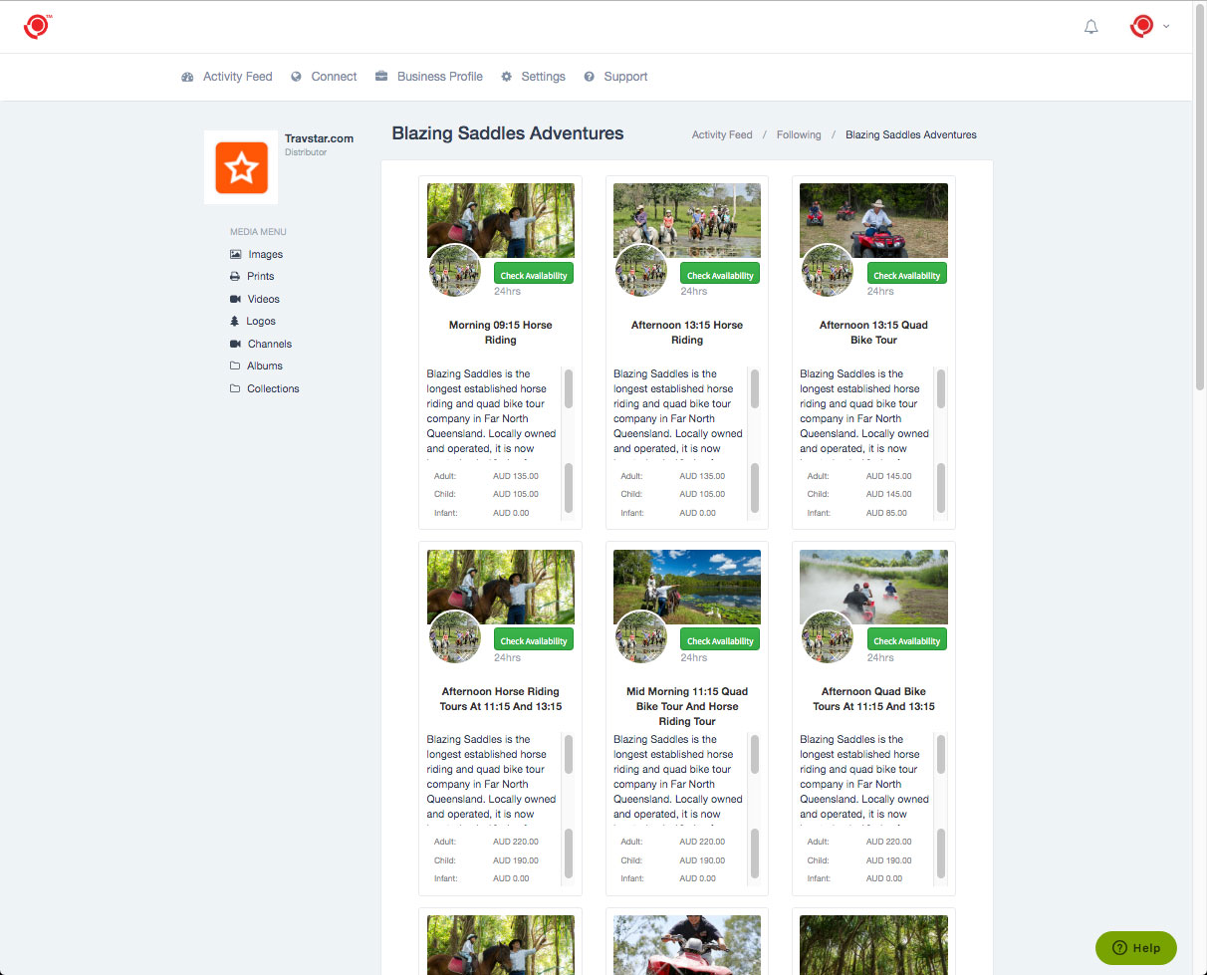This screenshot has height=975, width=1207.
Task: Check Availability for Afternoon 13:15 Quad Bike Tour
Action: [906, 275]
